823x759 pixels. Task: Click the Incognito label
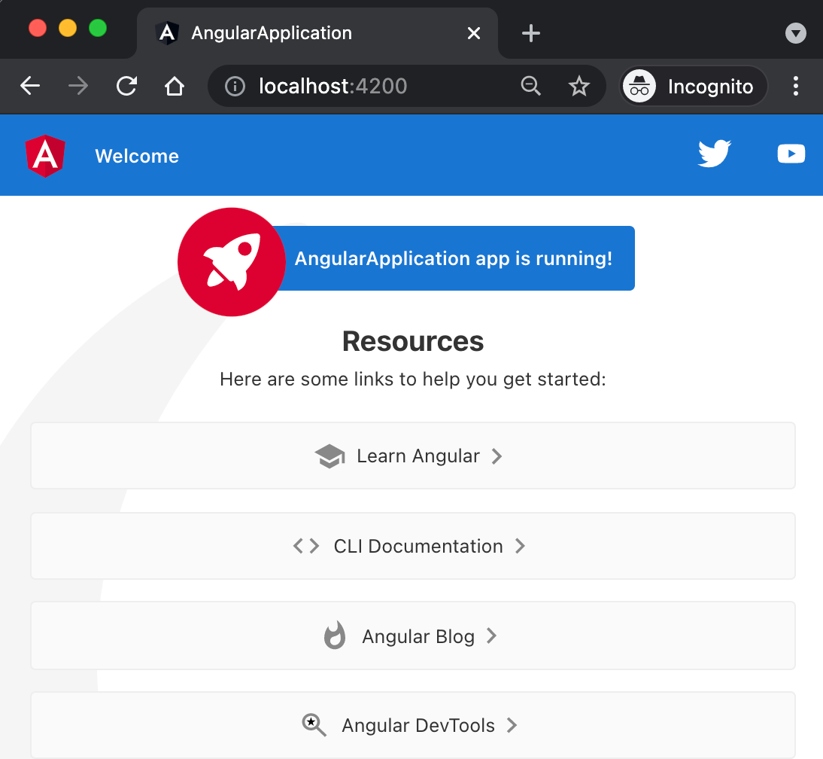[x=710, y=86]
